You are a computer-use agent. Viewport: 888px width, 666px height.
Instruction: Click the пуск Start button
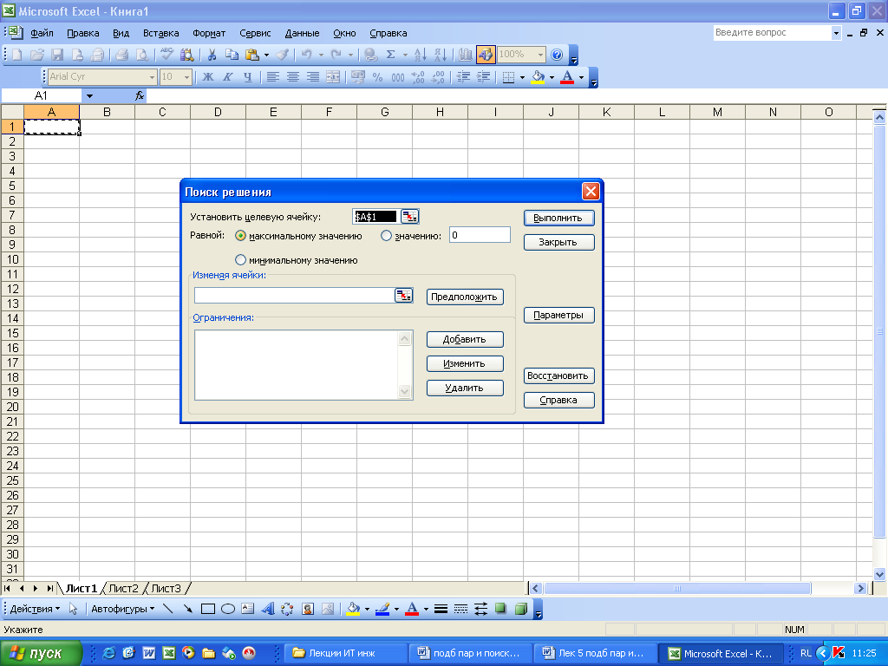41,654
